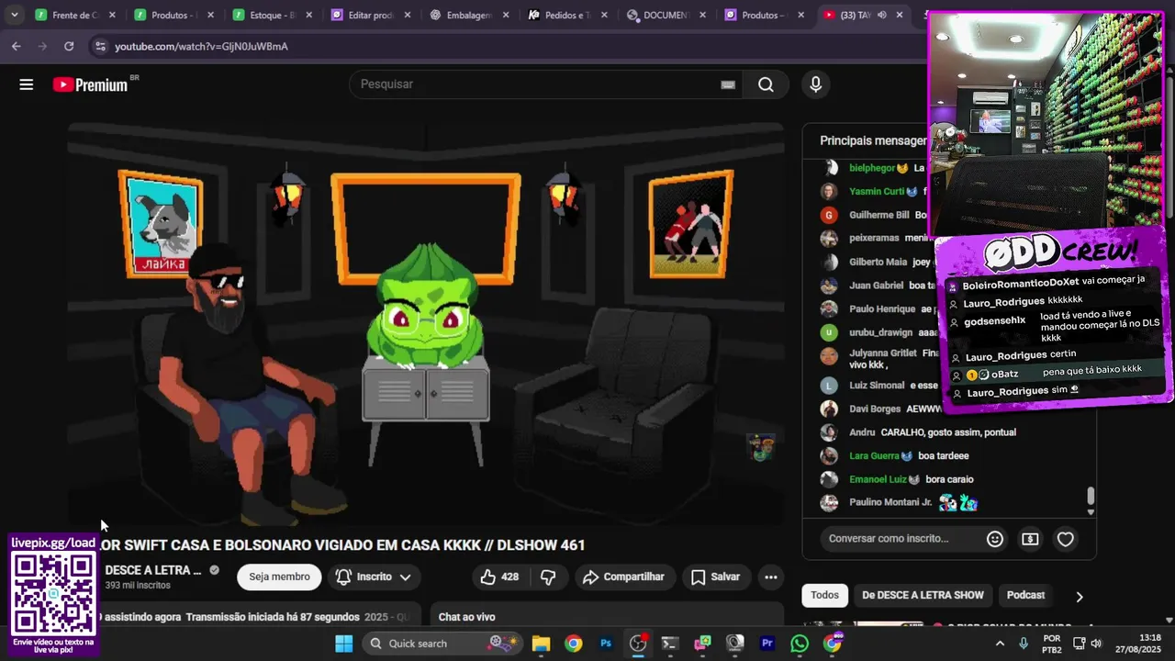Mute the YouTube tab via speaker icon
This screenshot has width=1175, height=661.
tap(881, 16)
